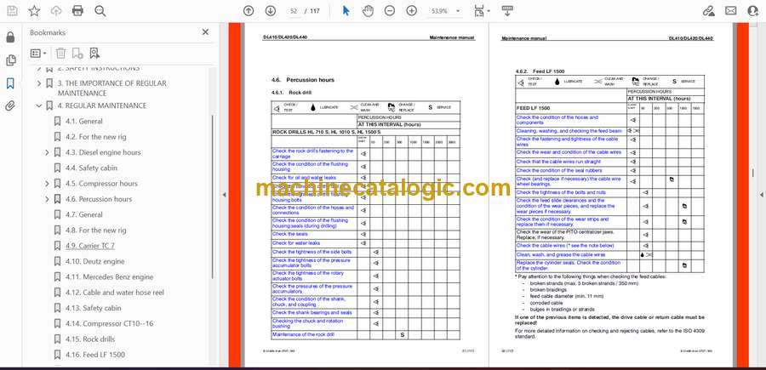Collapse 4. Regular Maintenance bookmark
This screenshot has height=370, width=766.
coord(39,105)
